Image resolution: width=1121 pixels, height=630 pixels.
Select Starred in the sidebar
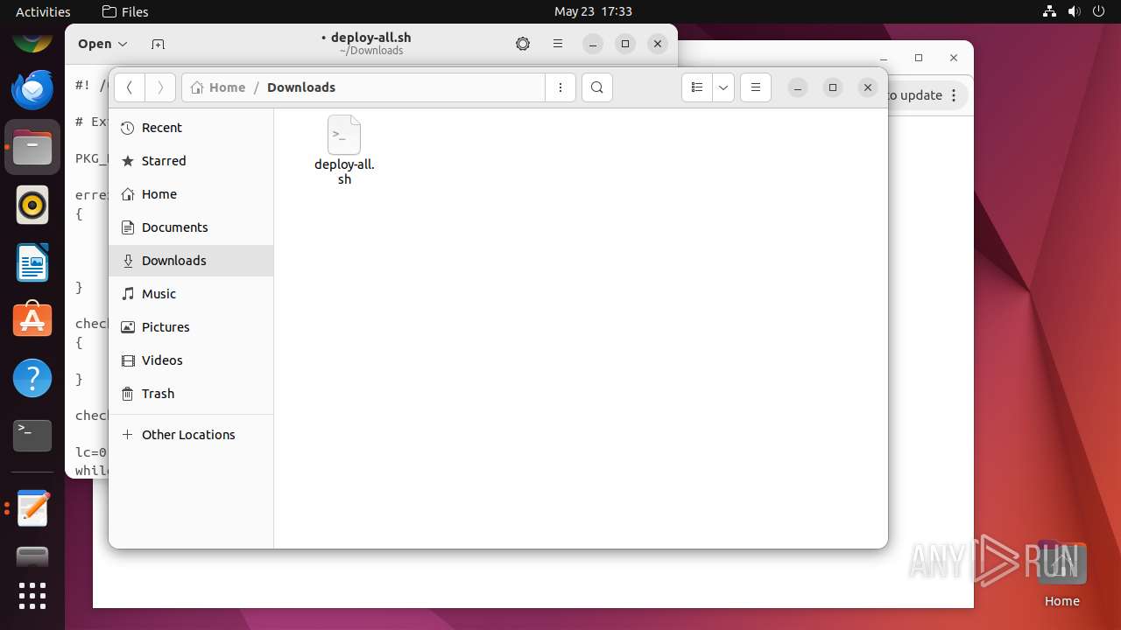[191, 161]
